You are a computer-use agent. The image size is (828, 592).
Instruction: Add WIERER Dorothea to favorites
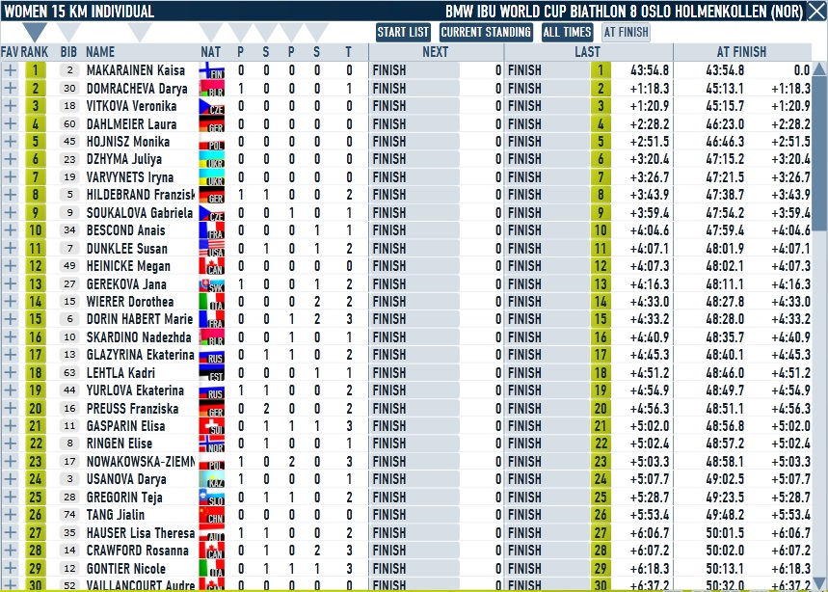click(11, 302)
